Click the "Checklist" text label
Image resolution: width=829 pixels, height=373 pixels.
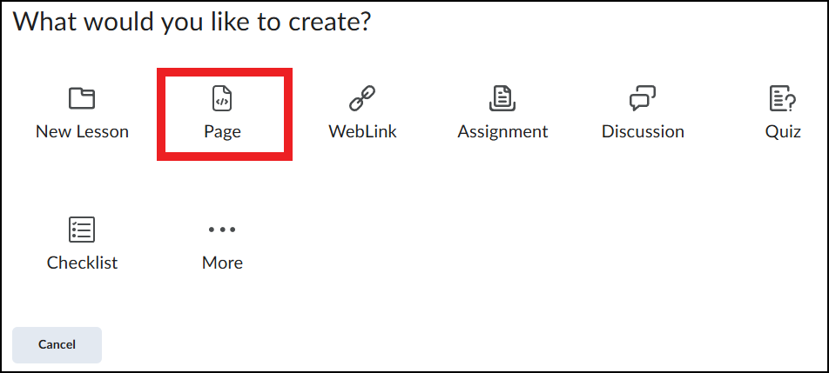[x=82, y=263]
